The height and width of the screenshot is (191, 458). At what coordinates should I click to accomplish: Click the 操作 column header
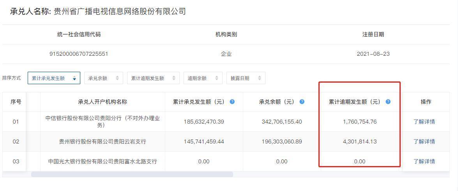pyautogui.click(x=426, y=102)
